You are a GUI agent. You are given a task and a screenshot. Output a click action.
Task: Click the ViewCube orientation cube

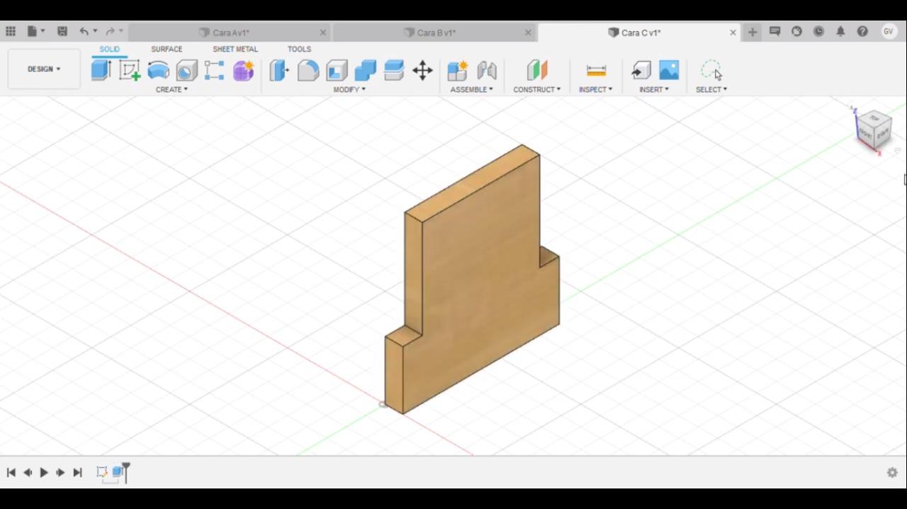pos(874,129)
